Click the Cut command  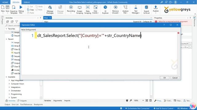coord(30,6)
